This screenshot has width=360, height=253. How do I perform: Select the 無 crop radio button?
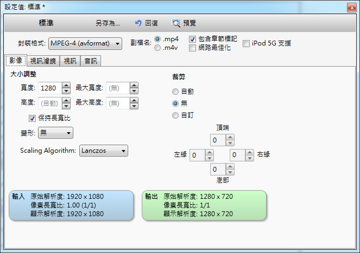pyautogui.click(x=175, y=103)
